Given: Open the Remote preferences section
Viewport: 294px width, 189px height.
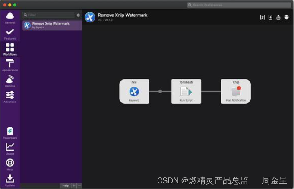Looking at the screenshot, I should (x=10, y=81).
